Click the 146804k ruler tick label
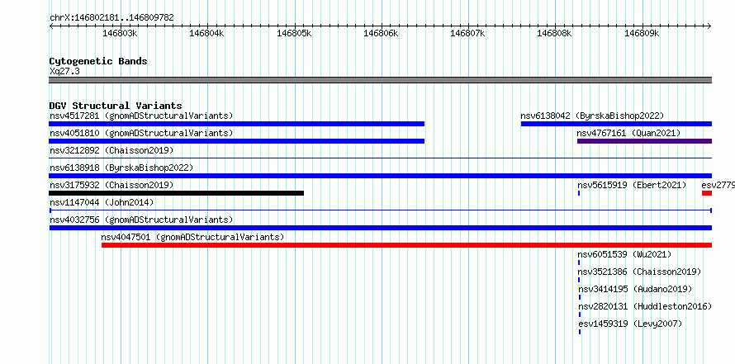This screenshot has width=735, height=364. [x=206, y=33]
